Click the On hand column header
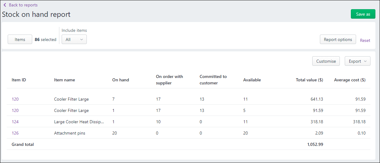The height and width of the screenshot is (163, 380). click(x=121, y=80)
